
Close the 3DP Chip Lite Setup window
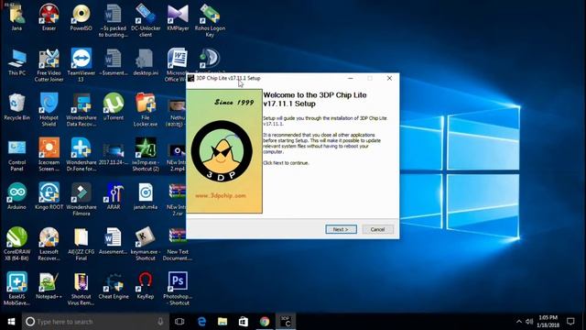click(389, 78)
